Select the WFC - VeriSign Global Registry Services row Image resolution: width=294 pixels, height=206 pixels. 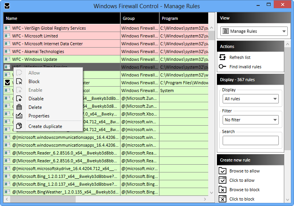point(106,28)
